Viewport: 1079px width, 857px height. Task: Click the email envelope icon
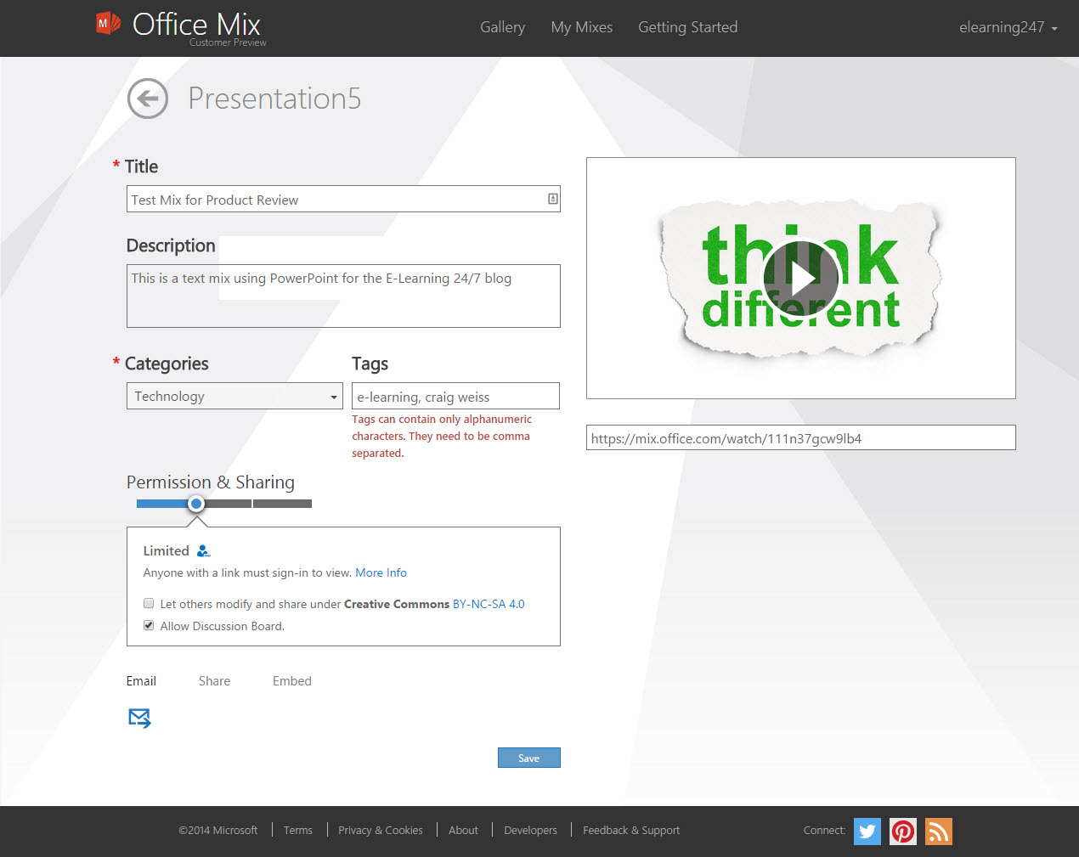(x=139, y=719)
